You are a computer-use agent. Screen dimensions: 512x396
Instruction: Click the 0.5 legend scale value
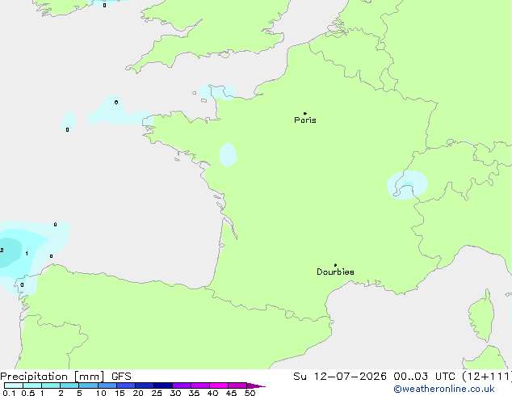click(x=27, y=393)
